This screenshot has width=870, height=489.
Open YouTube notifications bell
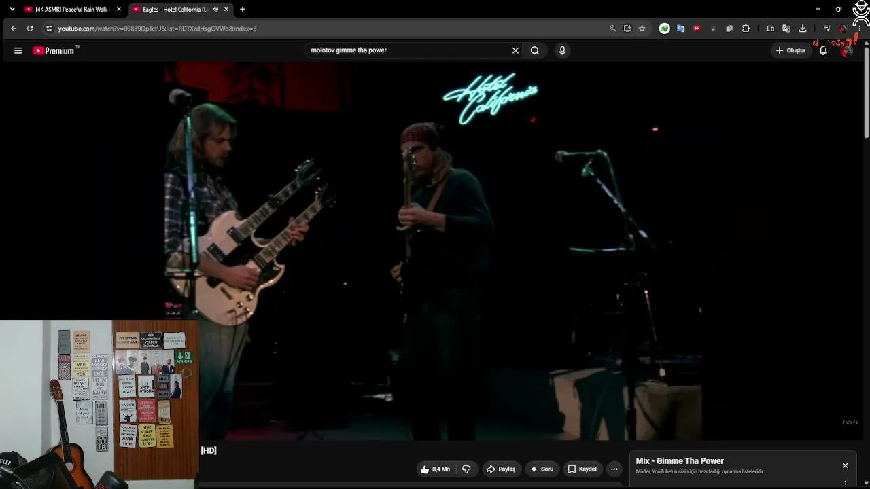click(823, 50)
